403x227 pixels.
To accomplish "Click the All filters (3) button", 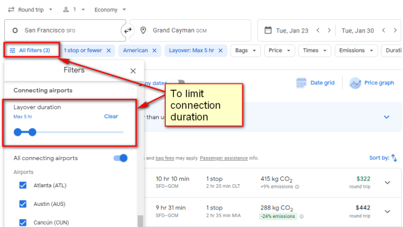I will click(30, 51).
